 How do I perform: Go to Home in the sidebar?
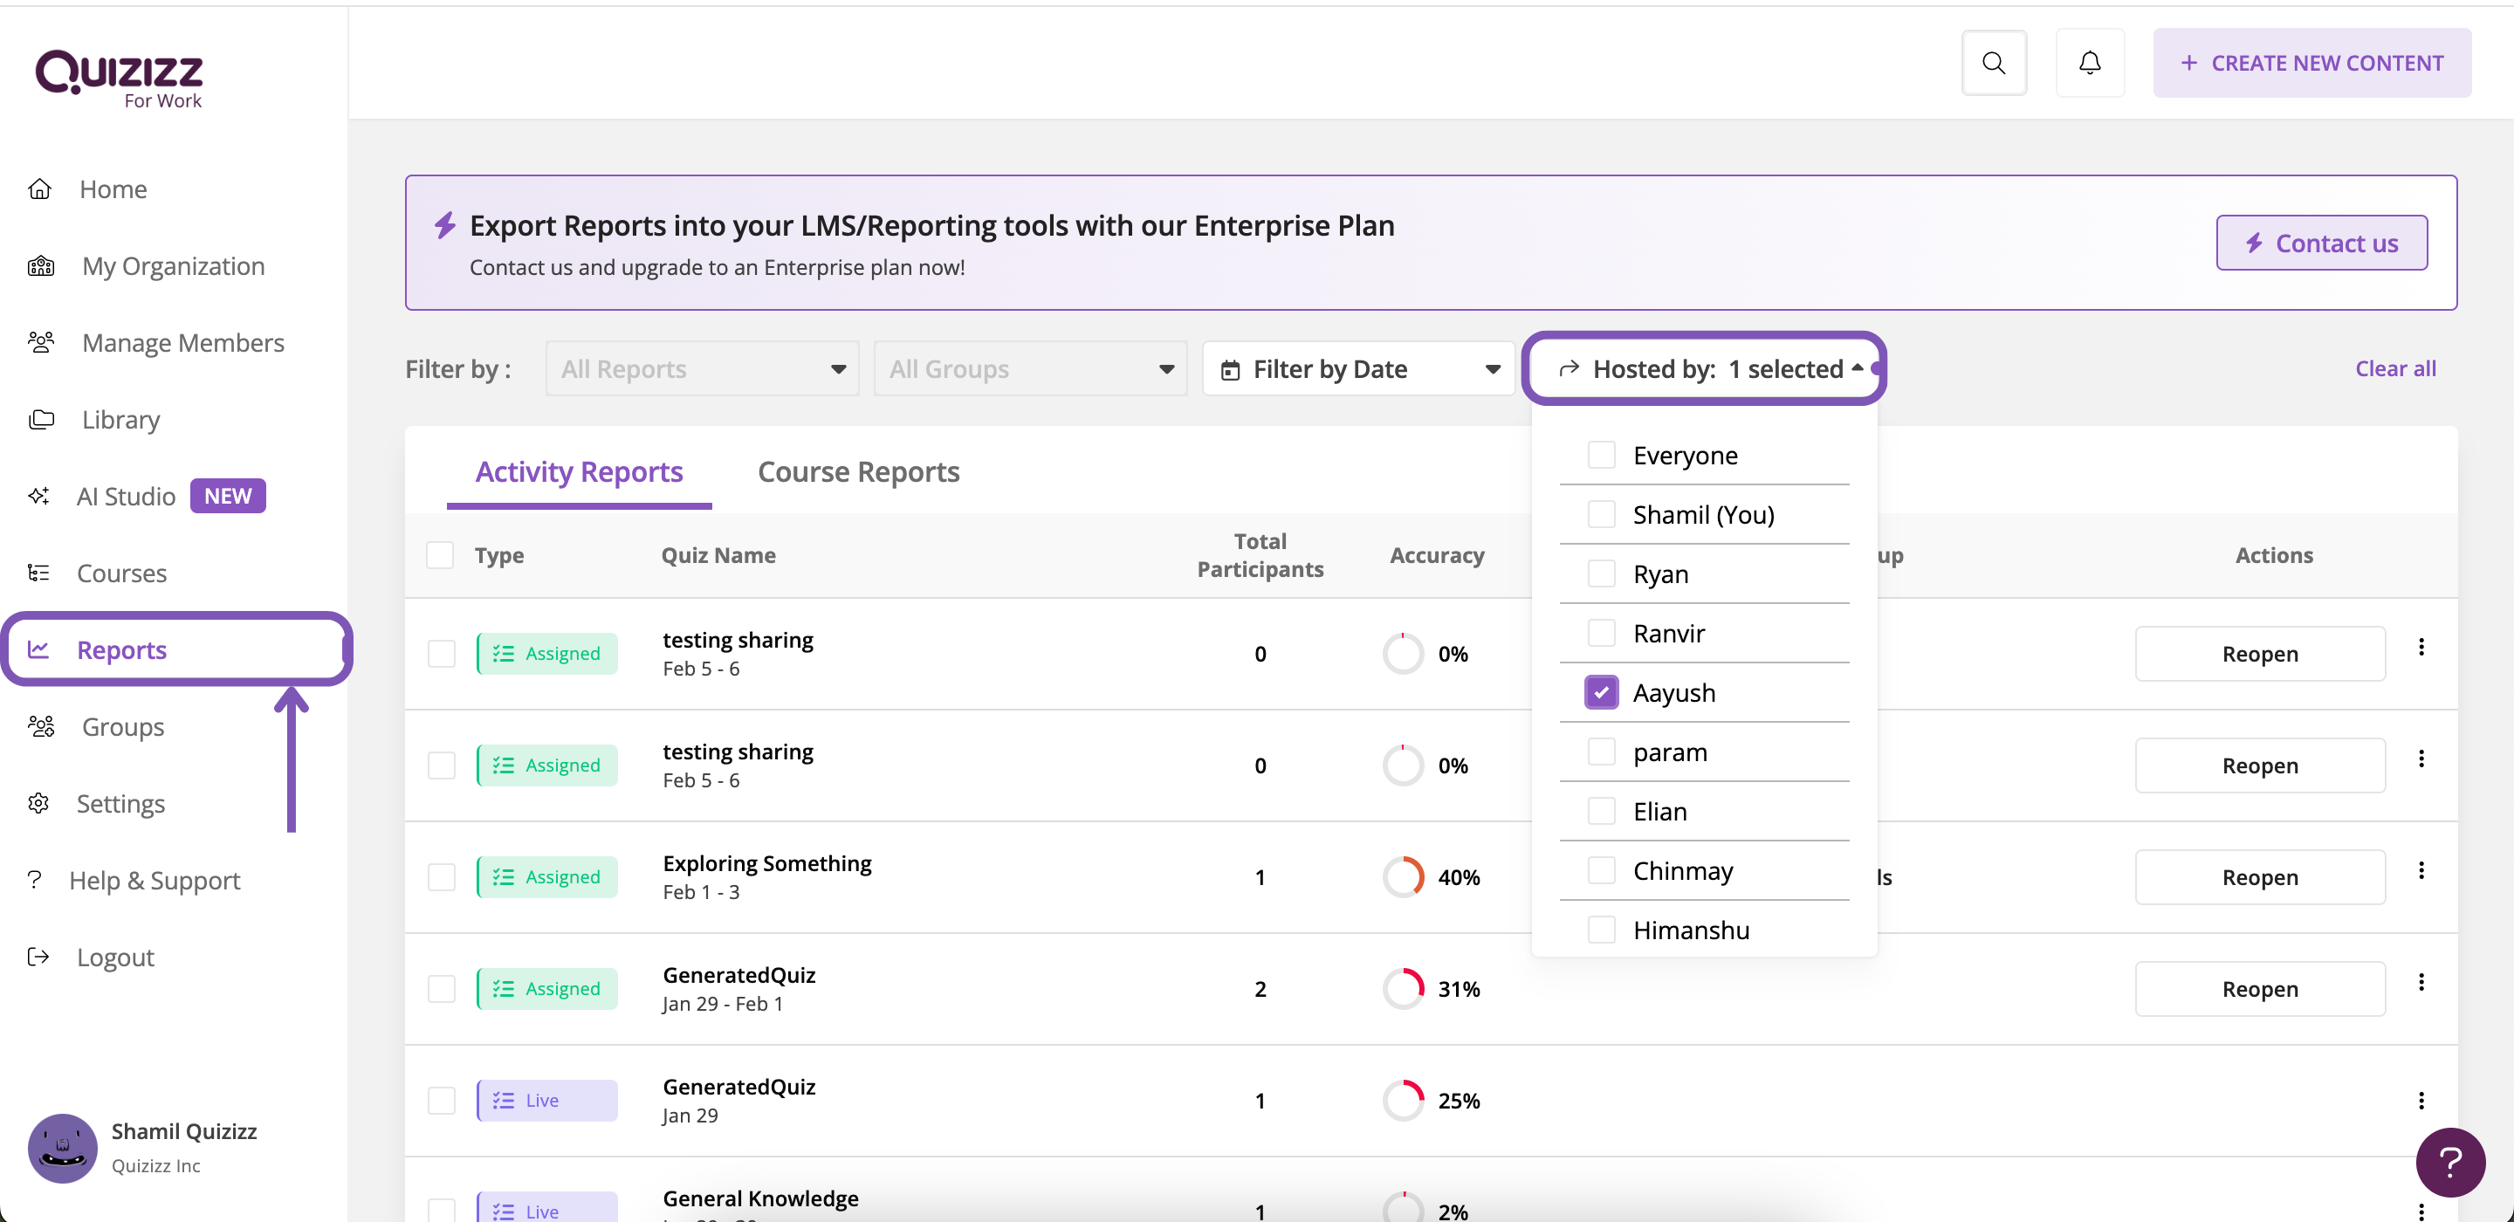click(113, 189)
